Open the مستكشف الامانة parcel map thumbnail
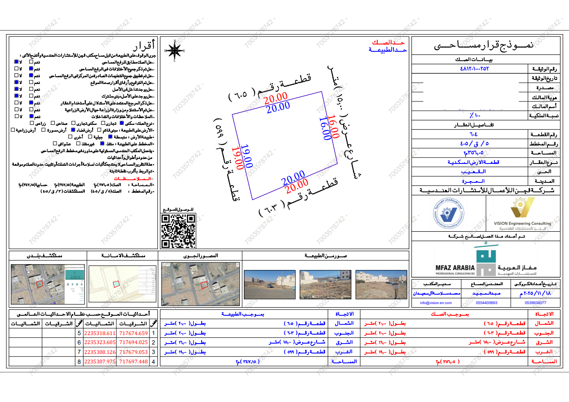 [122, 284]
